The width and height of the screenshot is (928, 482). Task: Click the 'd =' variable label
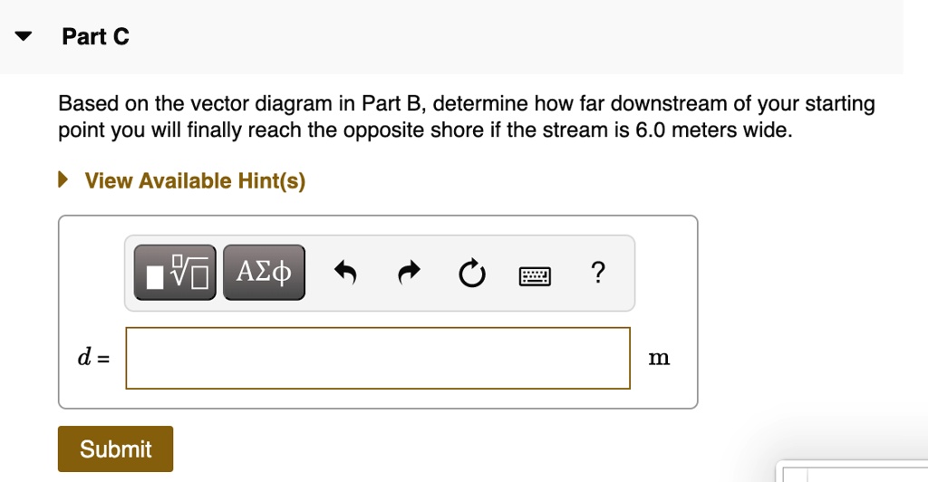tap(92, 359)
